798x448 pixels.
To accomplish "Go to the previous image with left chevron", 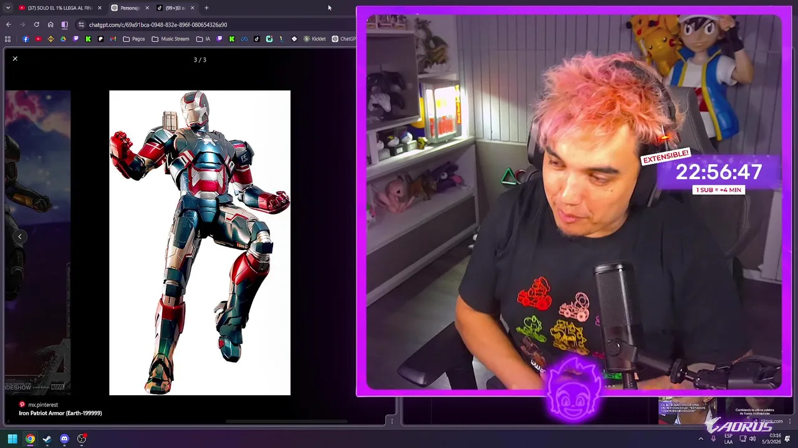I will tap(19, 236).
